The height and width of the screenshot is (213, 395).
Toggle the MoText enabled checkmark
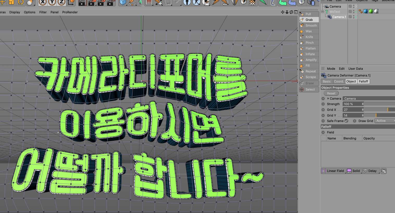point(356,12)
